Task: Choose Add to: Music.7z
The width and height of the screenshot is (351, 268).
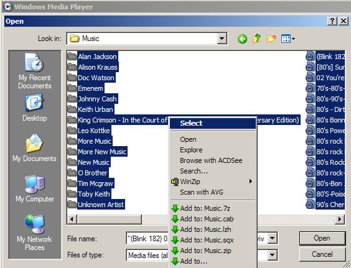Action: (x=213, y=208)
